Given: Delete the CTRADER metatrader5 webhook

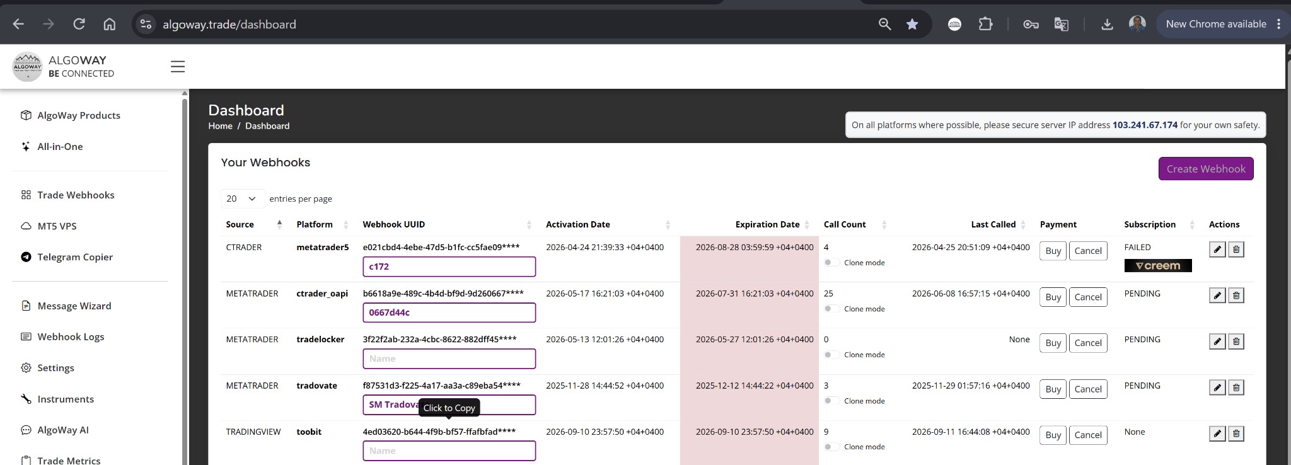Looking at the screenshot, I should [1236, 250].
